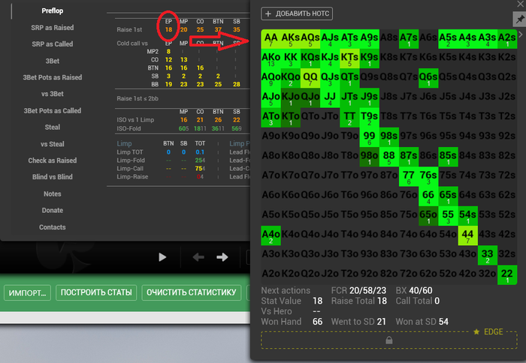
Task: Click Raise 1st MP value 20
Action: tap(184, 29)
